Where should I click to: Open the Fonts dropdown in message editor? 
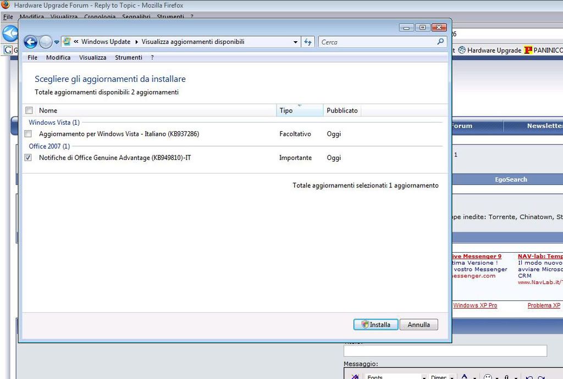(423, 377)
